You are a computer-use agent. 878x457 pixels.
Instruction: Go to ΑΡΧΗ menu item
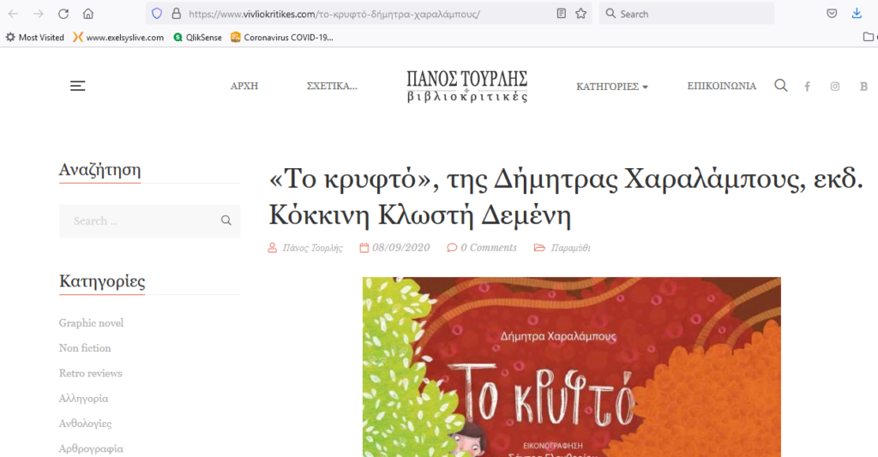click(x=244, y=87)
